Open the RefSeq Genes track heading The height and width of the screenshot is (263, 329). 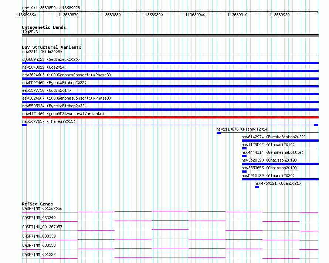tap(38, 204)
